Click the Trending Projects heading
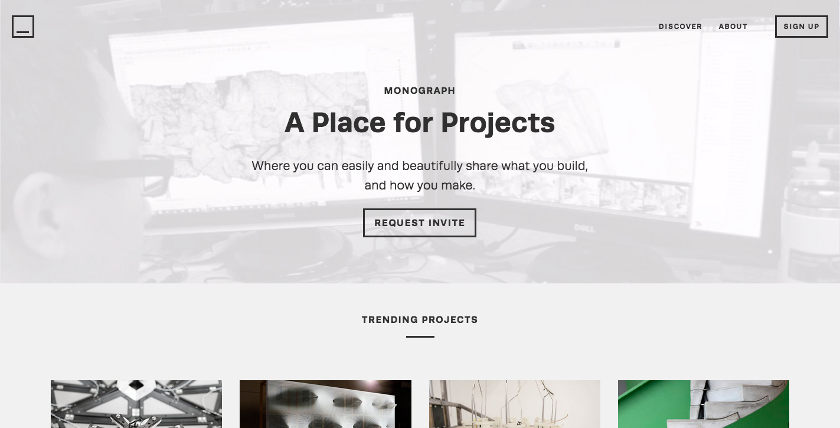This screenshot has height=428, width=840. coord(420,319)
